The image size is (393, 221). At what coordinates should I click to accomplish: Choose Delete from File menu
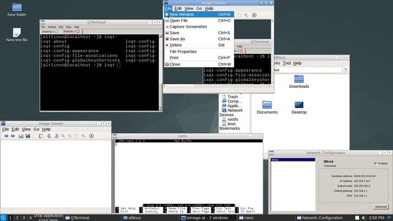tap(199, 45)
